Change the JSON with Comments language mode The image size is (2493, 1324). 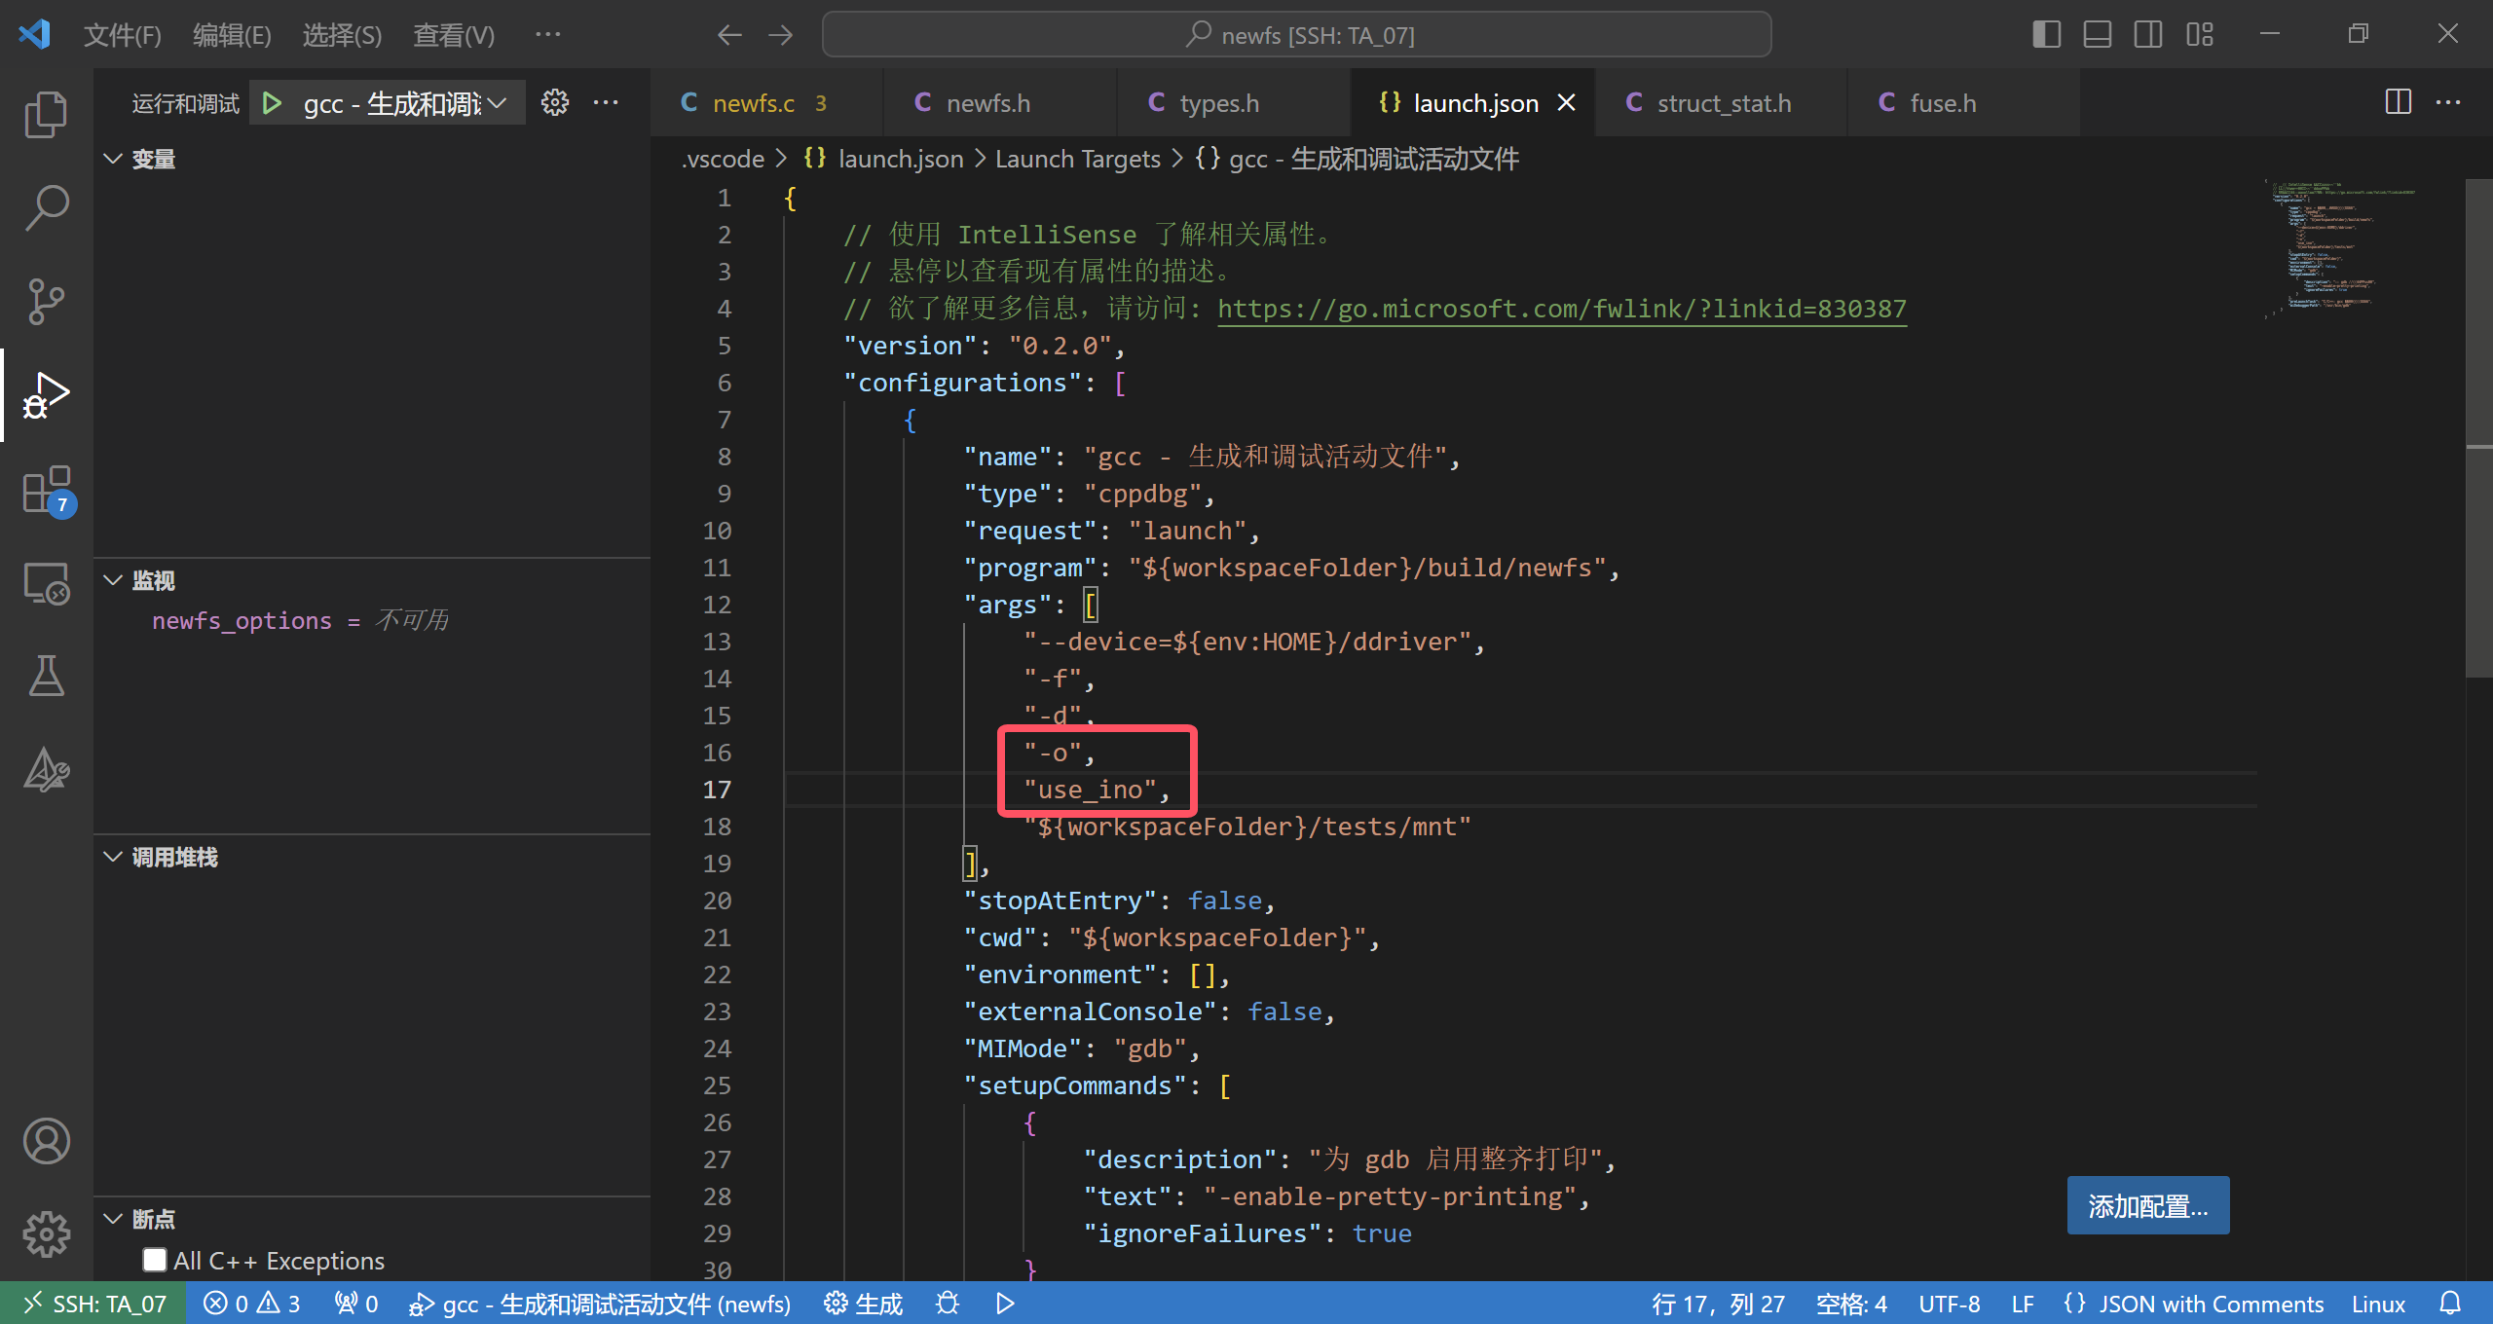(x=2193, y=1304)
